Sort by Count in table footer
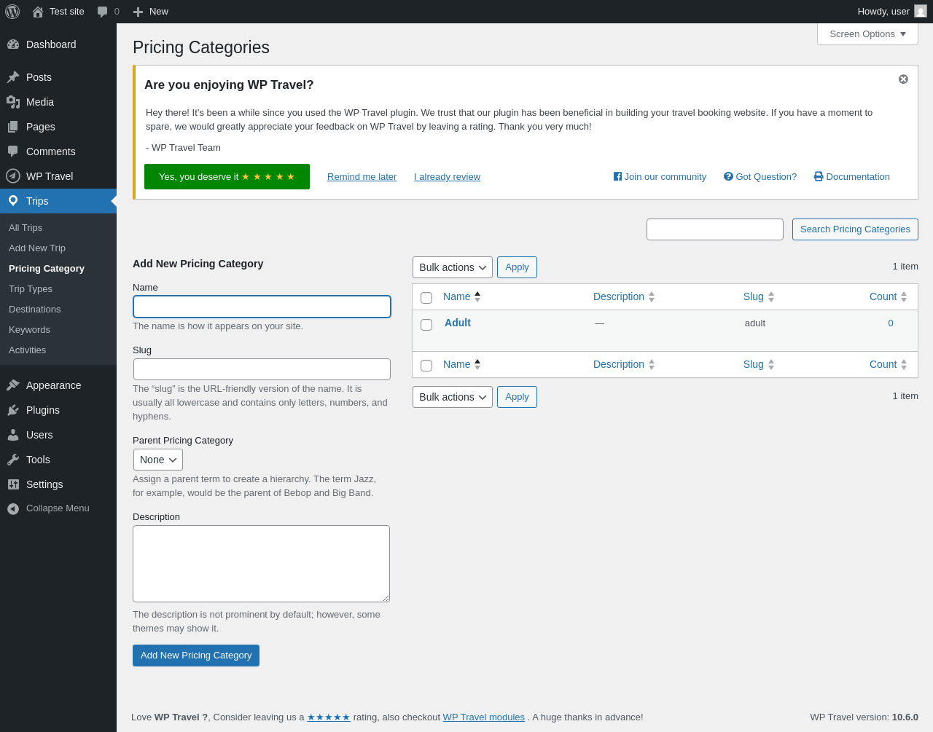Screen dimensions: 933x732 (889, 364)
